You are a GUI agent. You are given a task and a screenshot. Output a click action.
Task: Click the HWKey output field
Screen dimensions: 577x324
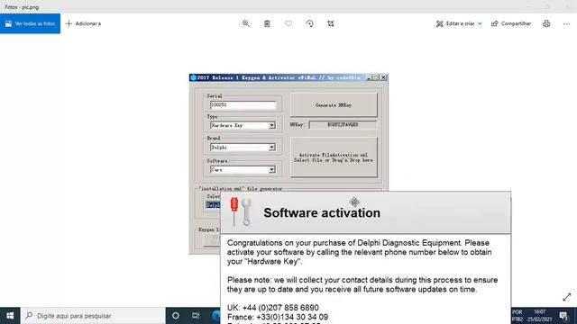pyautogui.click(x=343, y=124)
